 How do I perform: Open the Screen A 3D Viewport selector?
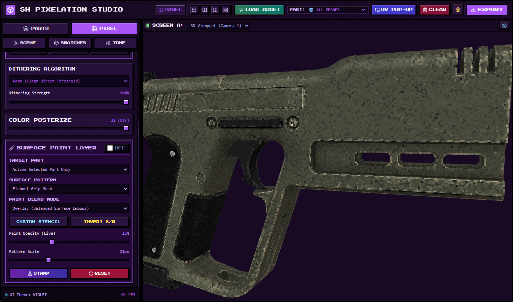click(x=218, y=26)
